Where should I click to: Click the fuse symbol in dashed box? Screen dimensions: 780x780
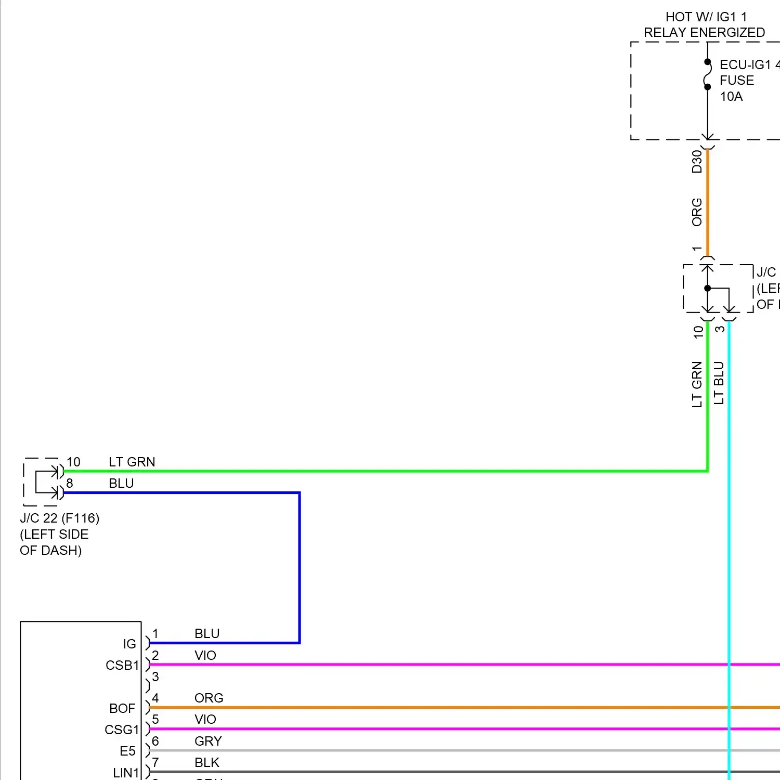(707, 74)
